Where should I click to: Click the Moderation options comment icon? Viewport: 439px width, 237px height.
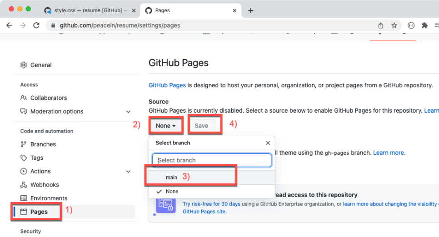(24, 111)
